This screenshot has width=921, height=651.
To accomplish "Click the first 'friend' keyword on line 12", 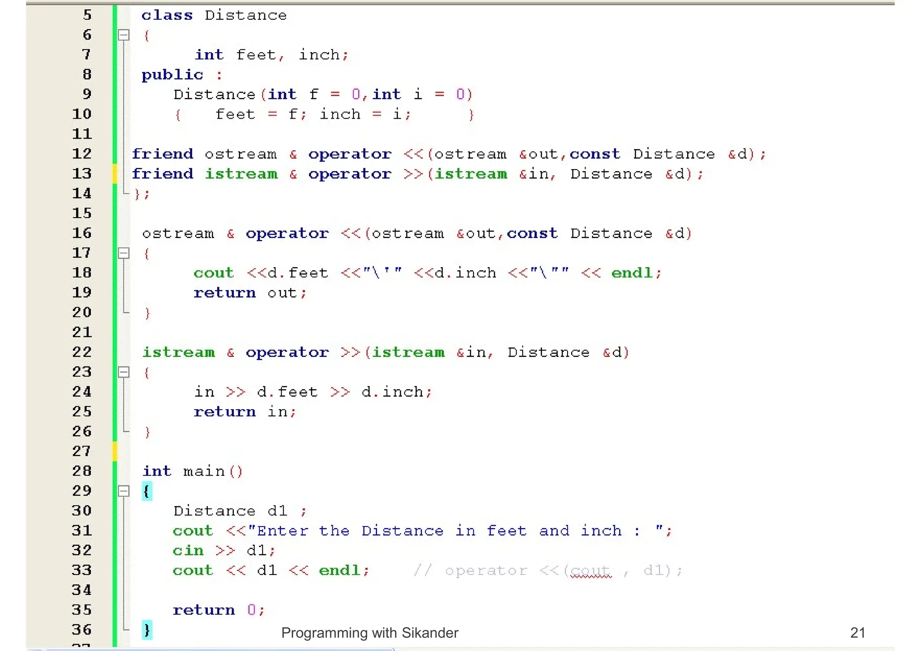I will [x=162, y=154].
